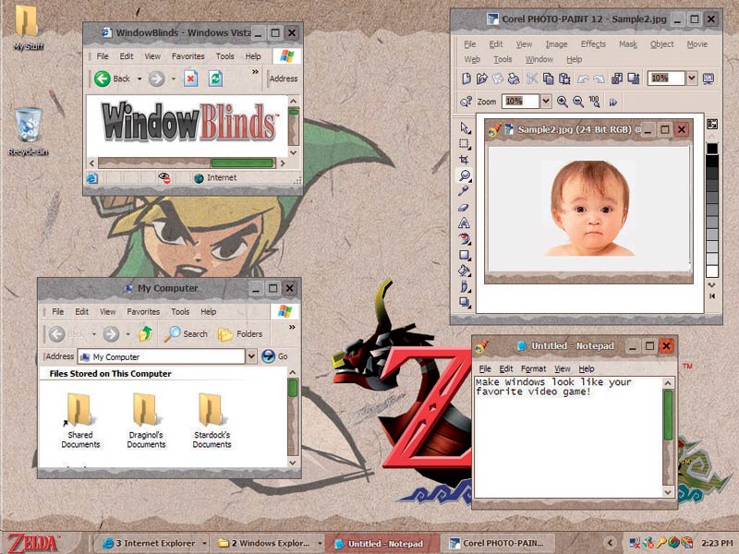The image size is (739, 554).
Task: Click the Folders button in My Computer toolbar
Action: click(240, 334)
